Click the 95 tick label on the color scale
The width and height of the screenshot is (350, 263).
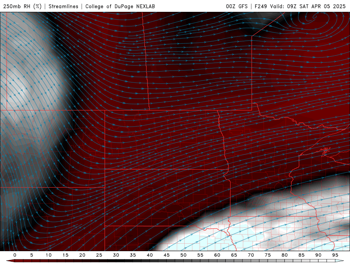[x=335, y=255]
